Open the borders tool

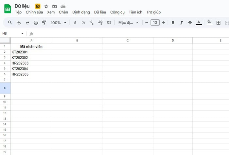pos(219,23)
